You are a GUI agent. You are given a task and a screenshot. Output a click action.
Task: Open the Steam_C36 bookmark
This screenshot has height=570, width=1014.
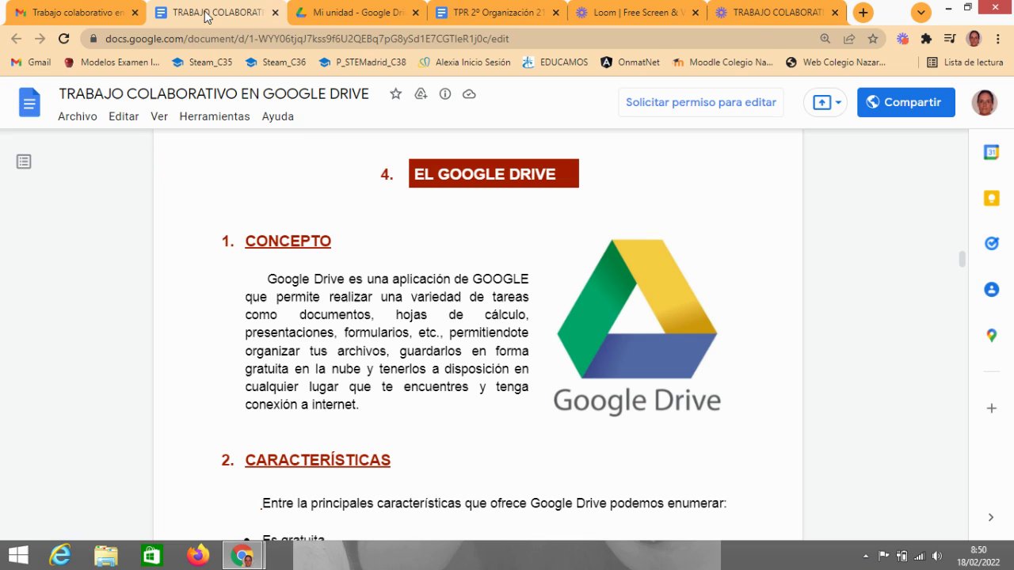[276, 62]
